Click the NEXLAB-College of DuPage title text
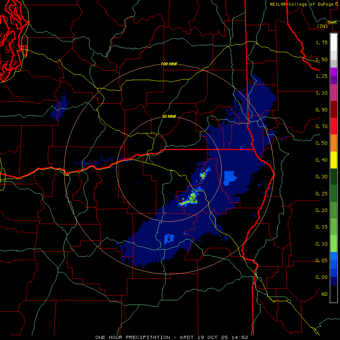This screenshot has height=340, width=340. click(x=301, y=4)
